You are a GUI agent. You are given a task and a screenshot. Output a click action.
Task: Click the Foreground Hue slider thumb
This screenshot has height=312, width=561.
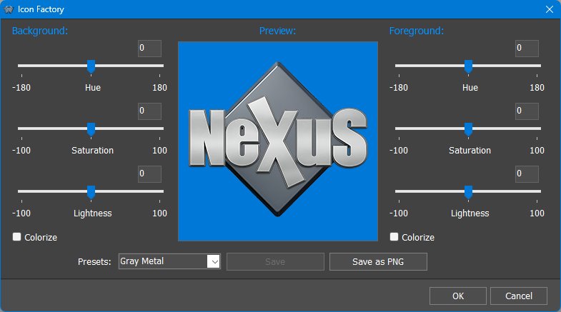tap(468, 66)
